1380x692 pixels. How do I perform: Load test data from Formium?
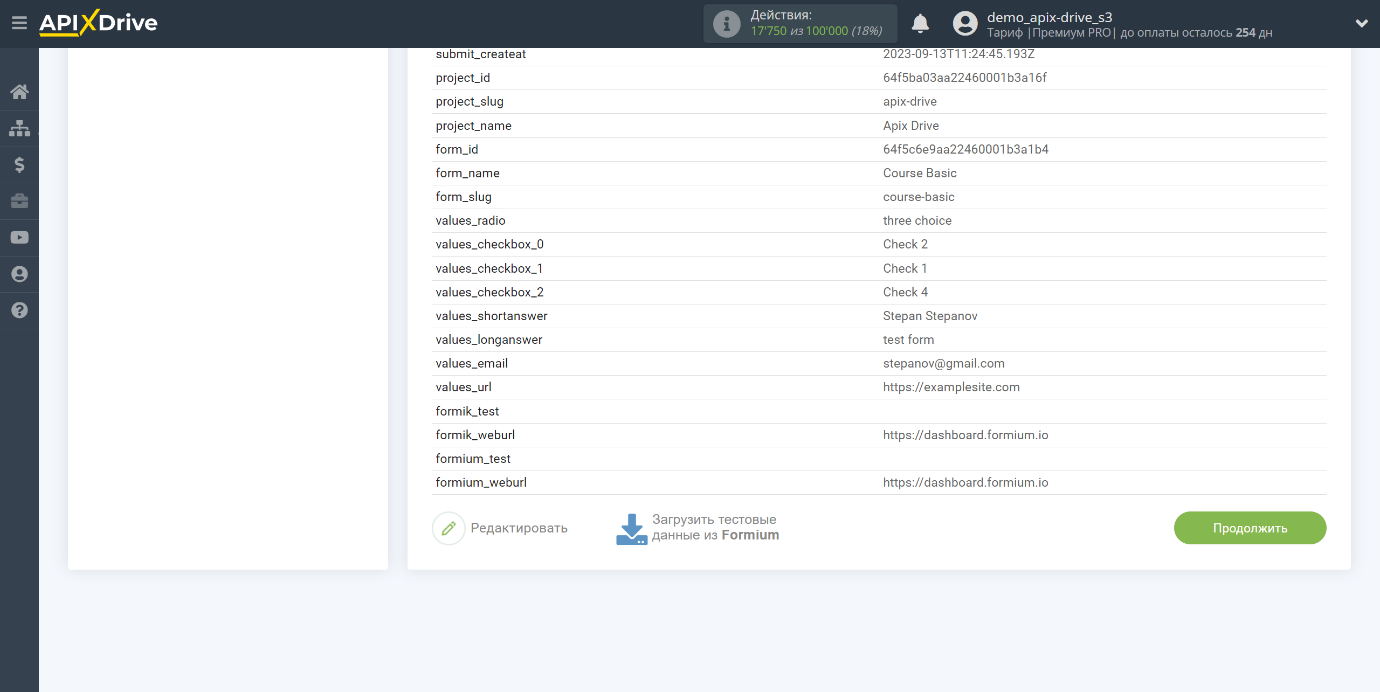715,528
